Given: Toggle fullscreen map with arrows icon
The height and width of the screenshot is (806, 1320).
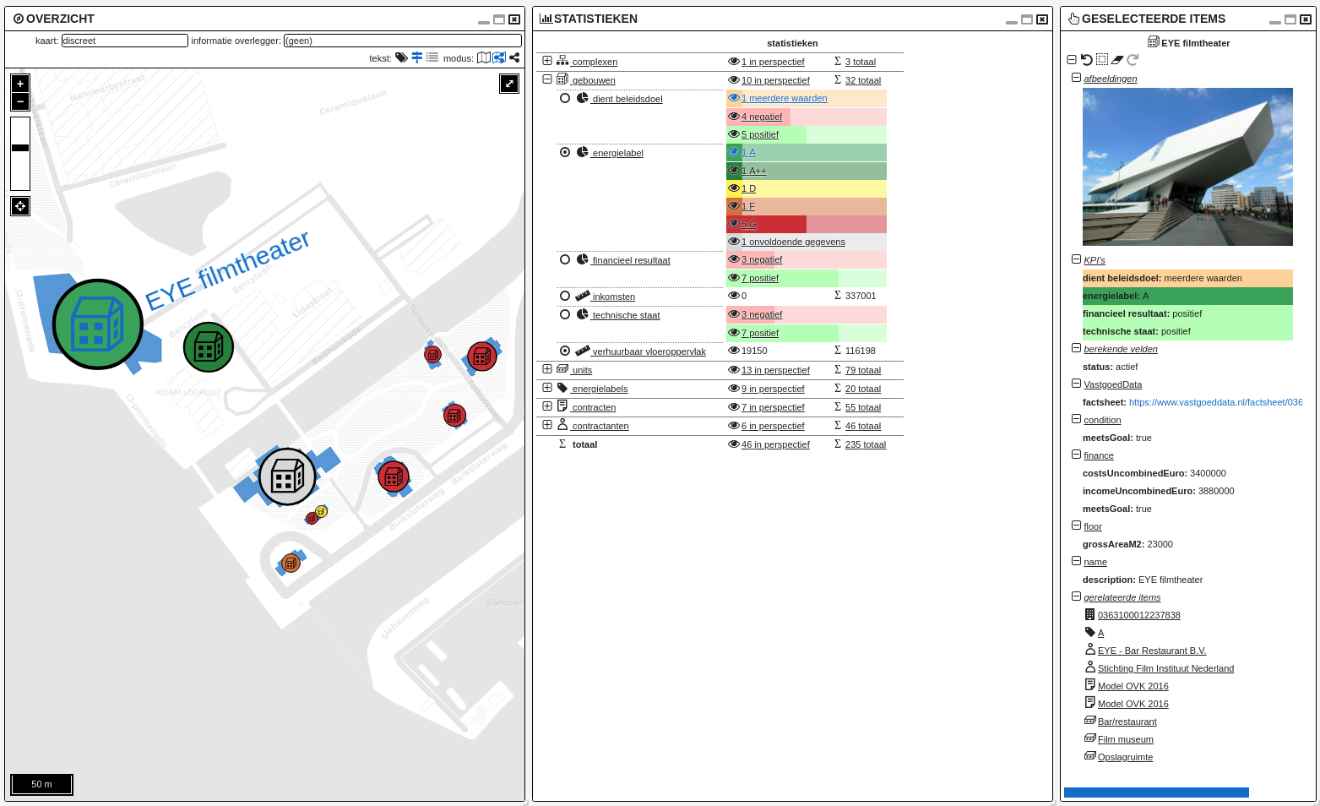Looking at the screenshot, I should pos(509,83).
